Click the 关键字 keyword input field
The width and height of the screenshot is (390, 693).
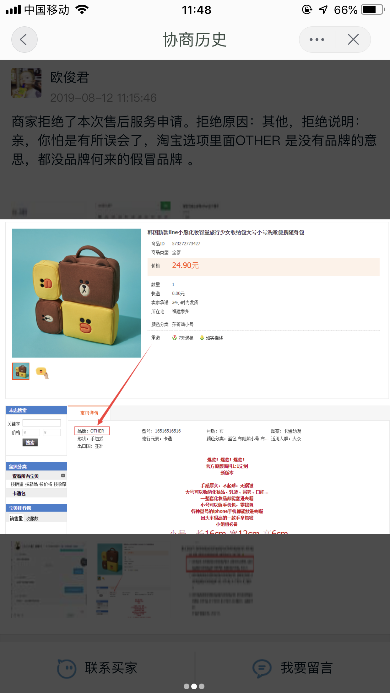tap(41, 423)
